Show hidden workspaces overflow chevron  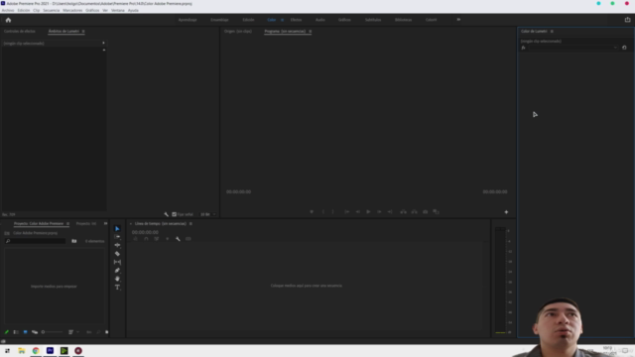point(458,20)
